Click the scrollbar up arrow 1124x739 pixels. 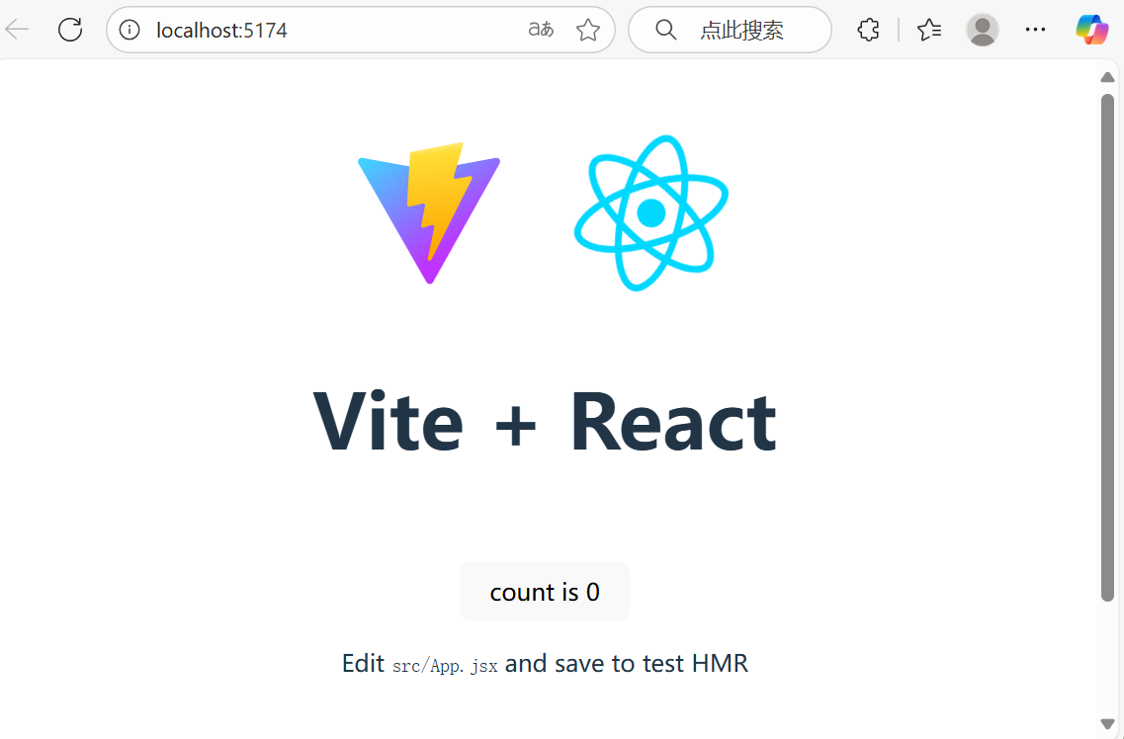tap(1107, 77)
